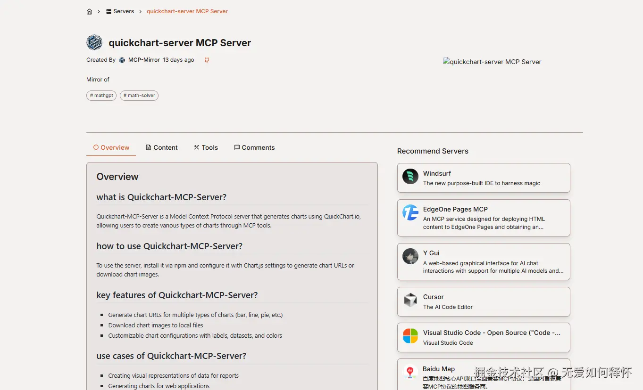Click the 'use cases of Quickchart-MCP-Server?' heading
The width and height of the screenshot is (643, 390).
pyautogui.click(x=171, y=356)
